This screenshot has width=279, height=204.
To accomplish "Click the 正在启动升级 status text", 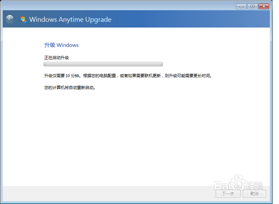I will coord(57,58).
